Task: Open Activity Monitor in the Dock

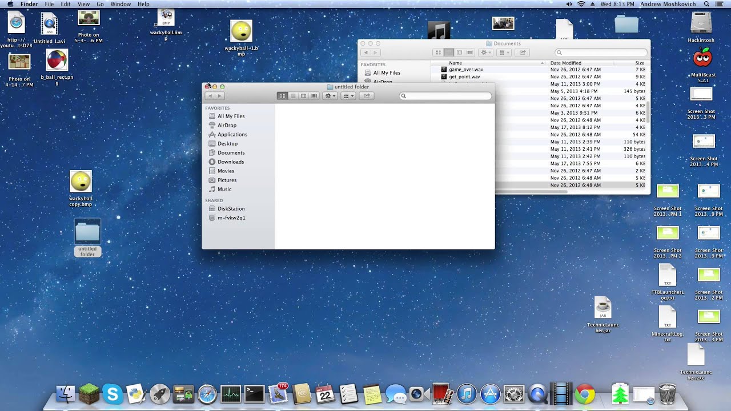Action: pyautogui.click(x=231, y=394)
